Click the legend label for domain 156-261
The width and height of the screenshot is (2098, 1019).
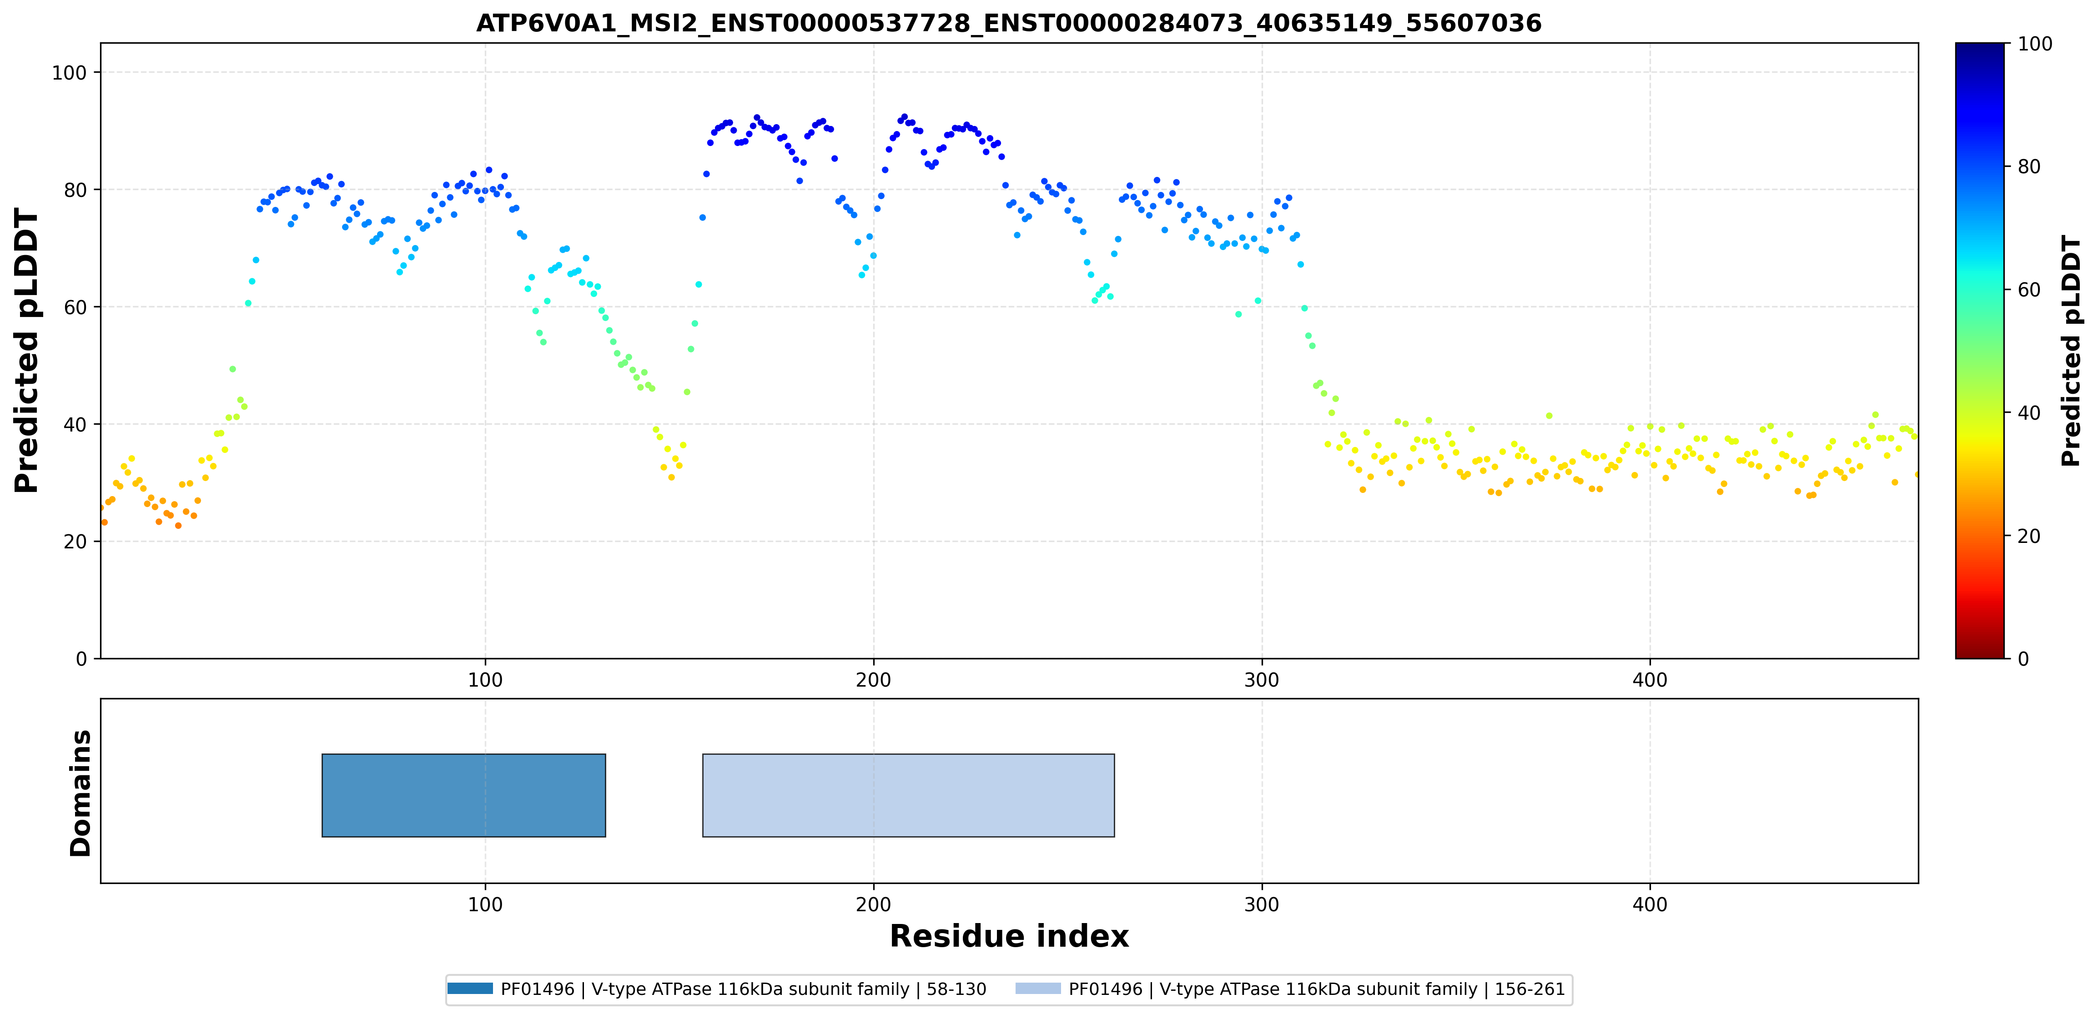pos(1316,989)
